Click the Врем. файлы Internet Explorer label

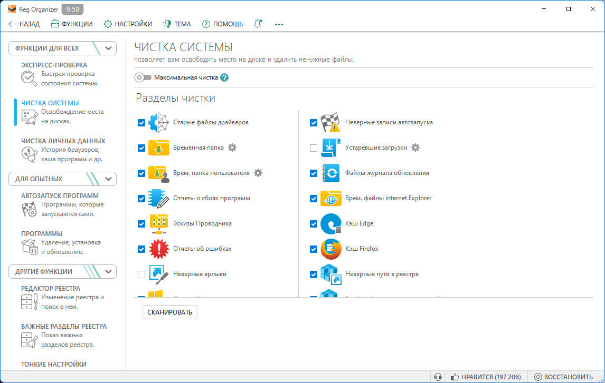[388, 198]
